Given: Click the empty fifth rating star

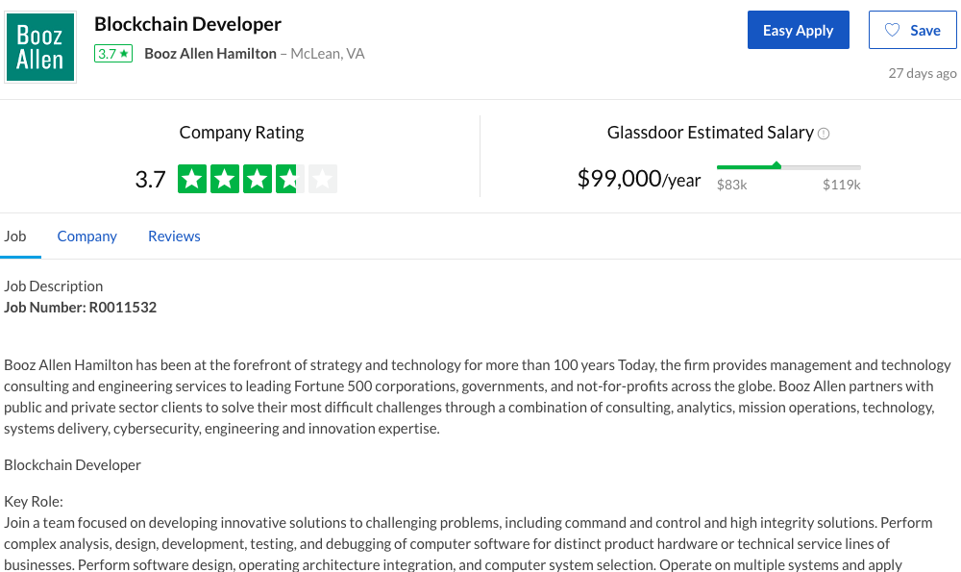Looking at the screenshot, I should click(x=323, y=179).
